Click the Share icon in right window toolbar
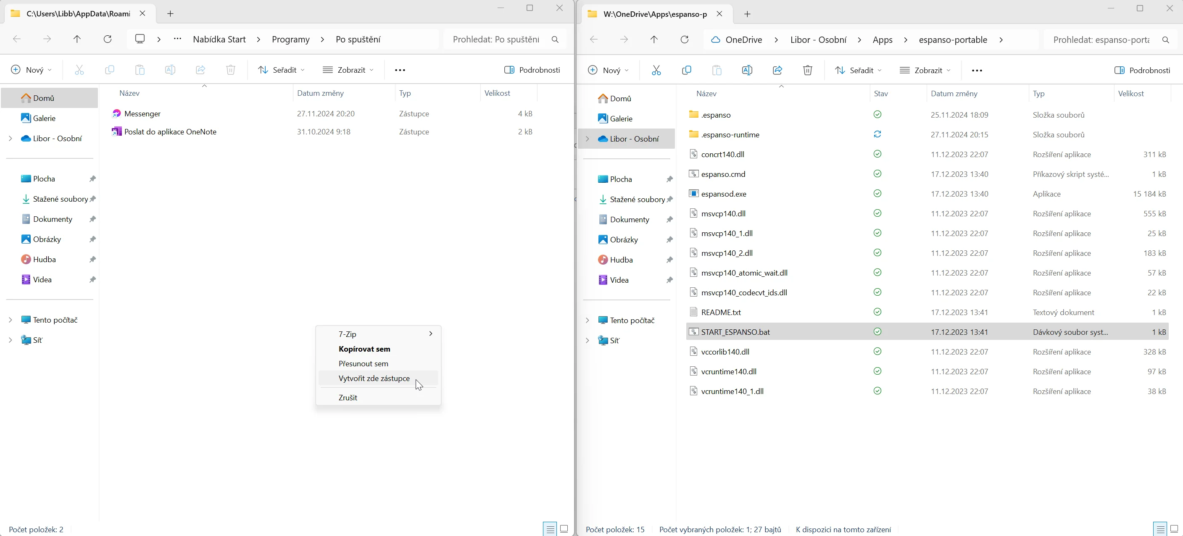The image size is (1183, 536). [777, 70]
